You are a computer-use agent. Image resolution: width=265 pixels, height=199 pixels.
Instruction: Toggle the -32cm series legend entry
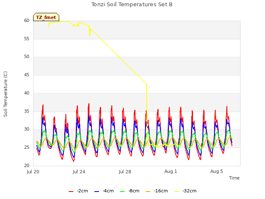(x=185, y=191)
